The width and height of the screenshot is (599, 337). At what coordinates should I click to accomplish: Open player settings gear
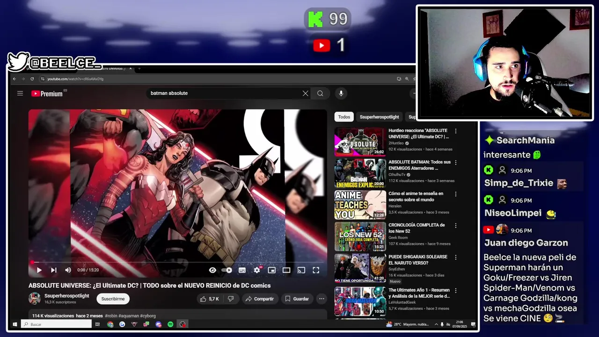(257, 270)
